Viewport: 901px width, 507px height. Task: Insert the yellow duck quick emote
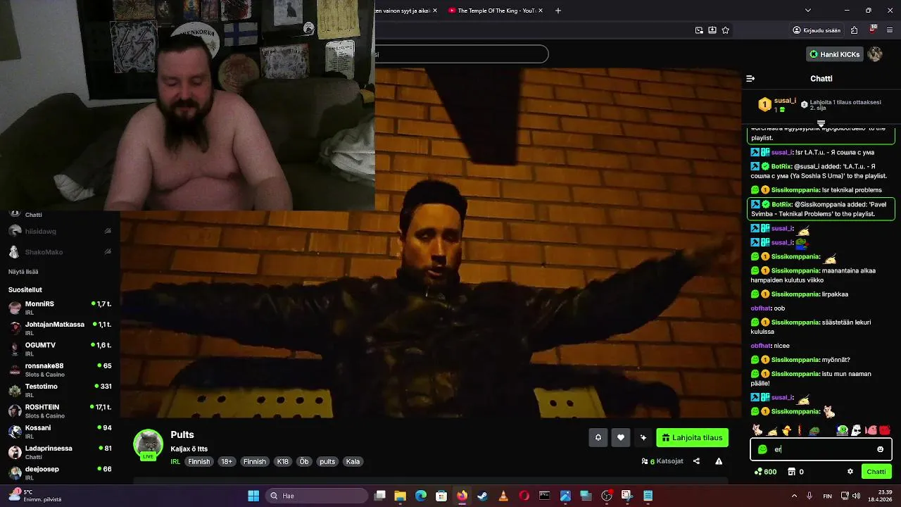[786, 430]
